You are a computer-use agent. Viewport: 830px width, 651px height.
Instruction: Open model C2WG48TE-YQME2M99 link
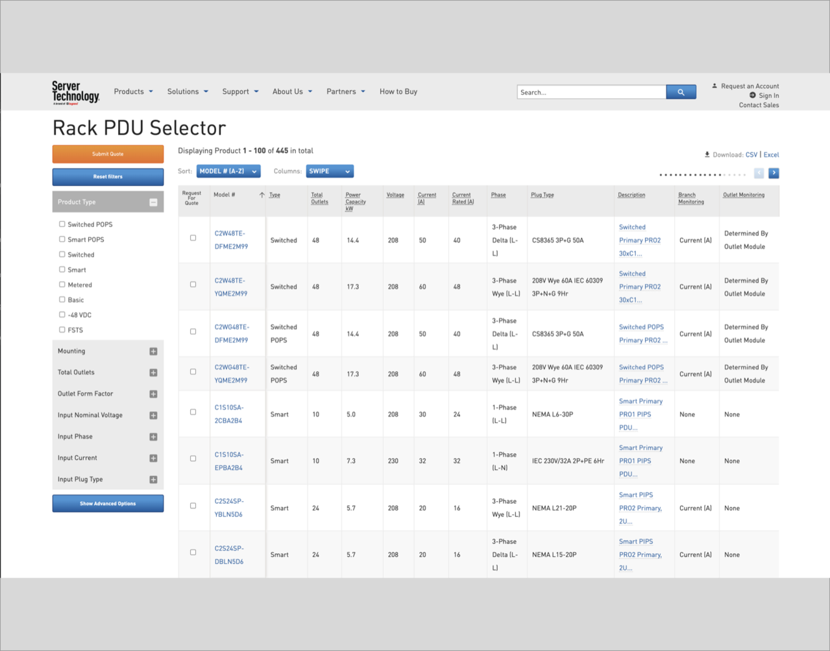pos(232,374)
